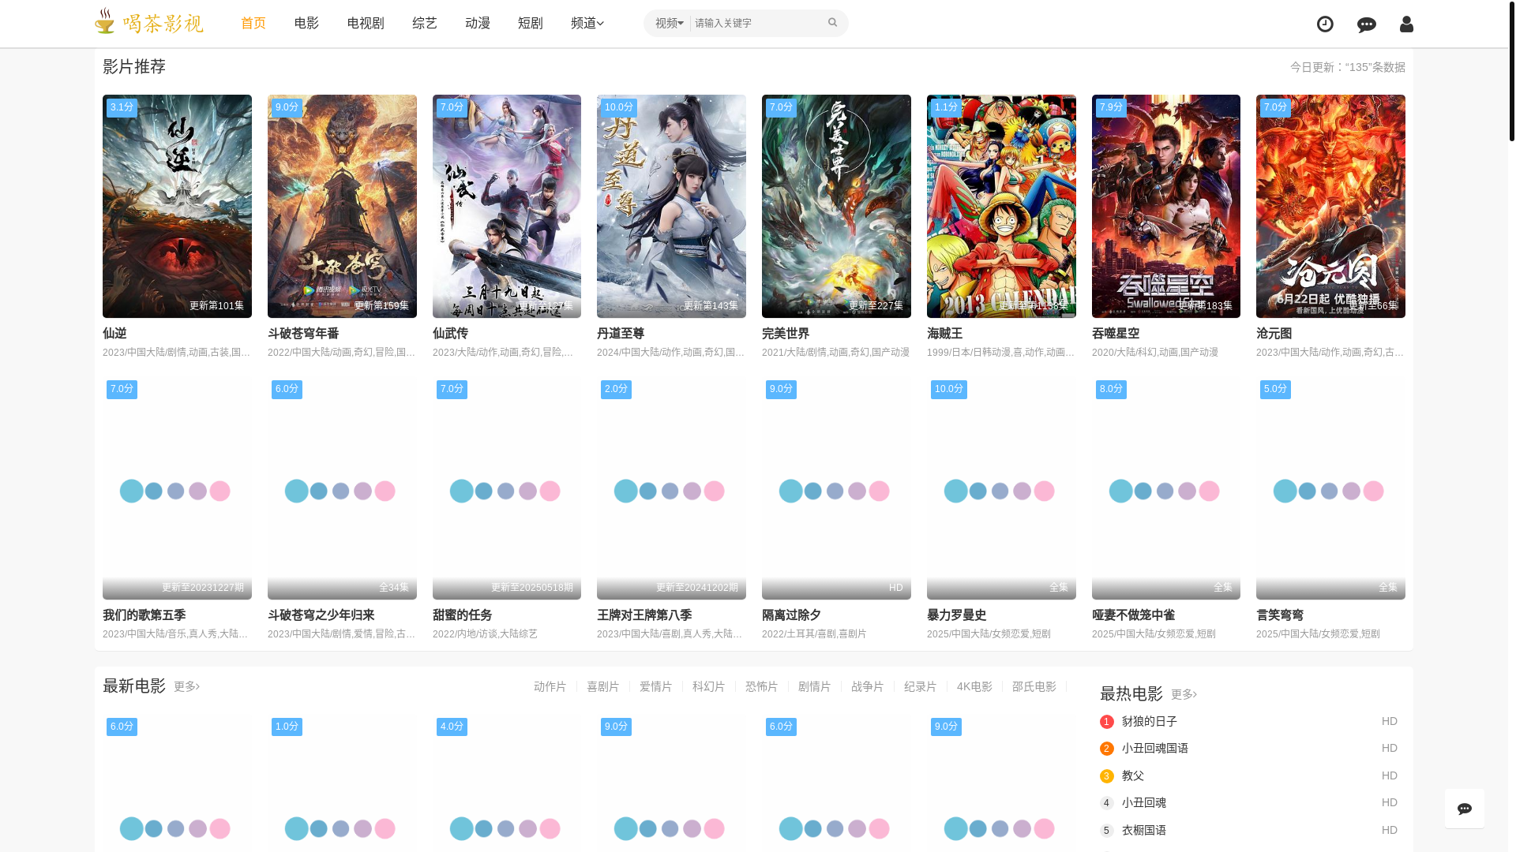This screenshot has width=1516, height=852.
Task: Click the 言笑弯弯 title link
Action: pos(1280,615)
